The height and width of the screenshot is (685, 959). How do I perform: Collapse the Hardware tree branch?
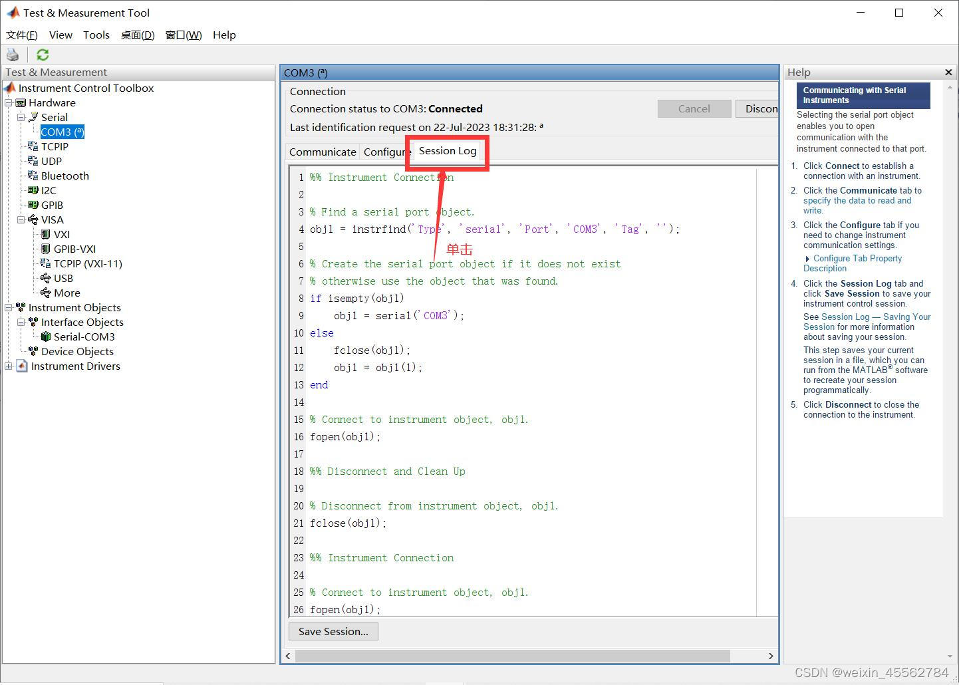(x=8, y=102)
